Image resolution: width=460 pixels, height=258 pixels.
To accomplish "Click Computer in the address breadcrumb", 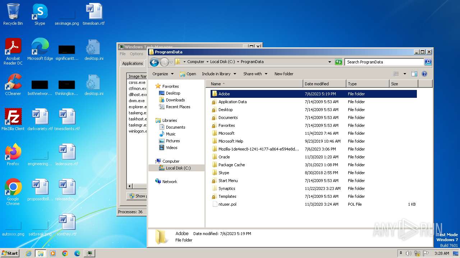I will (x=195, y=62).
